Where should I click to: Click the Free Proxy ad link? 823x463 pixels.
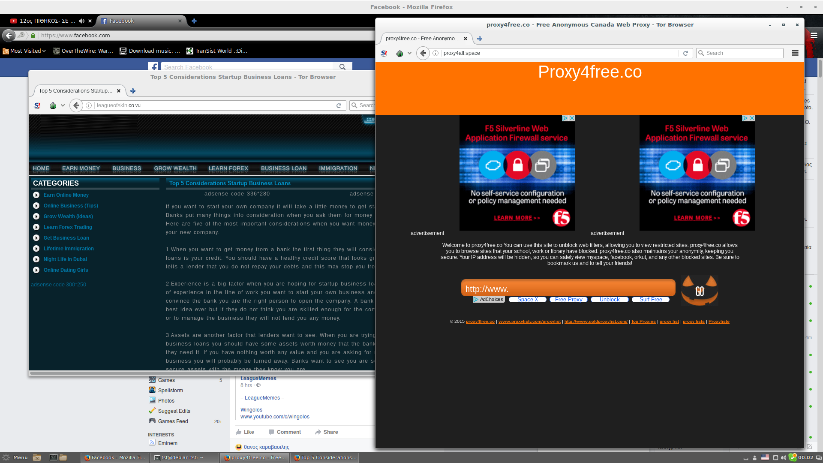569,300
